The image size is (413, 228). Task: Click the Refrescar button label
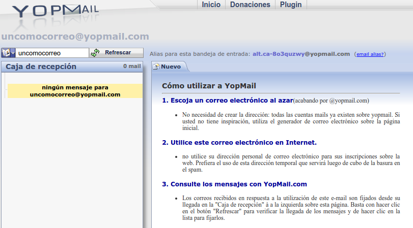[x=118, y=52]
